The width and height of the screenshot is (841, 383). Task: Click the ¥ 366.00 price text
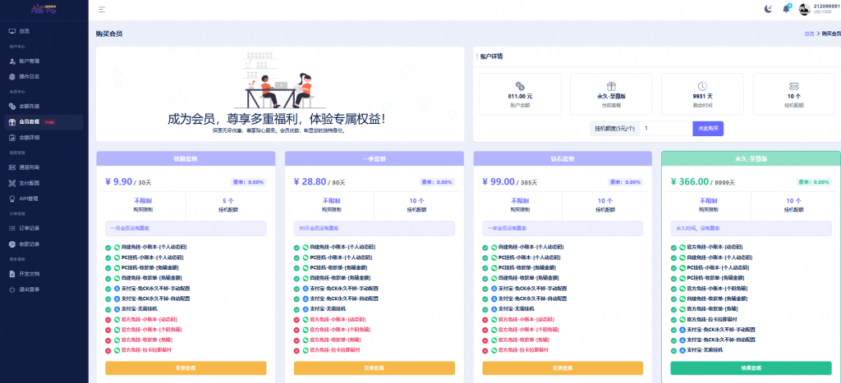(x=690, y=181)
